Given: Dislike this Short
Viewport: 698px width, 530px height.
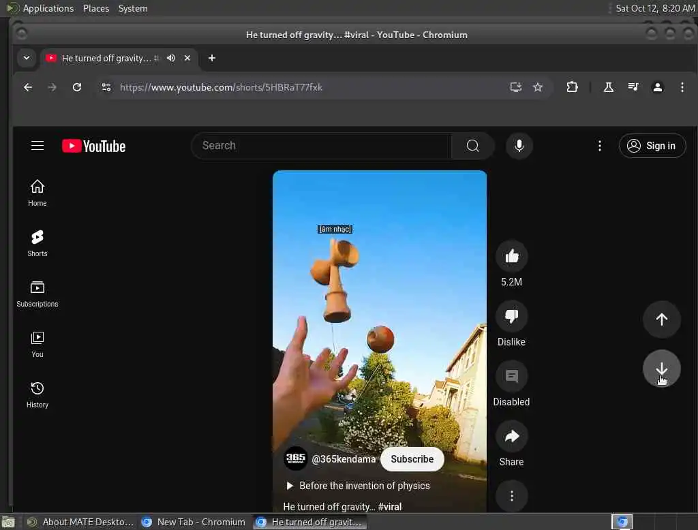Looking at the screenshot, I should click(x=511, y=316).
